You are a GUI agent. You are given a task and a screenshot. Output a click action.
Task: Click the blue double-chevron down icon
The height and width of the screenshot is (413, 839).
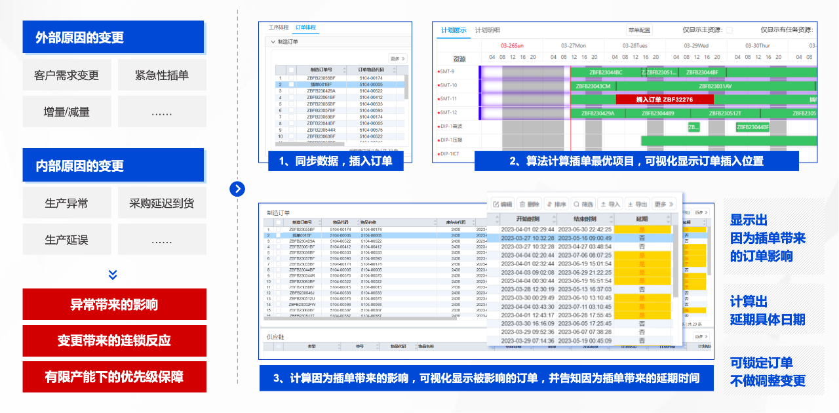(x=113, y=275)
